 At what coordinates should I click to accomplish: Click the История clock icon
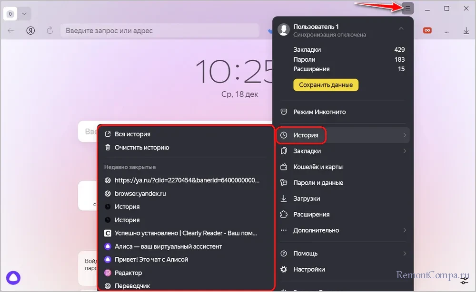tap(284, 135)
